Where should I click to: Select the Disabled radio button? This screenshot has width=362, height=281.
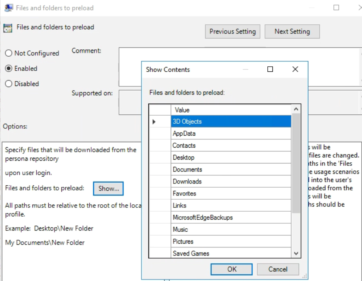click(x=8, y=84)
